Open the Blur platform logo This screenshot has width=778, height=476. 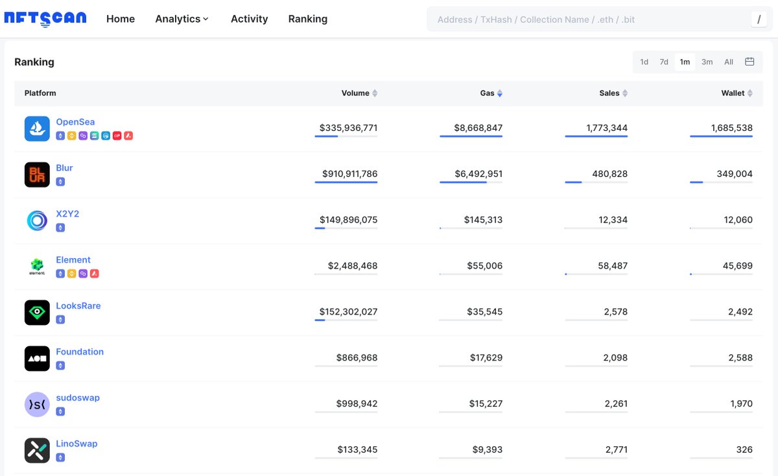click(37, 174)
